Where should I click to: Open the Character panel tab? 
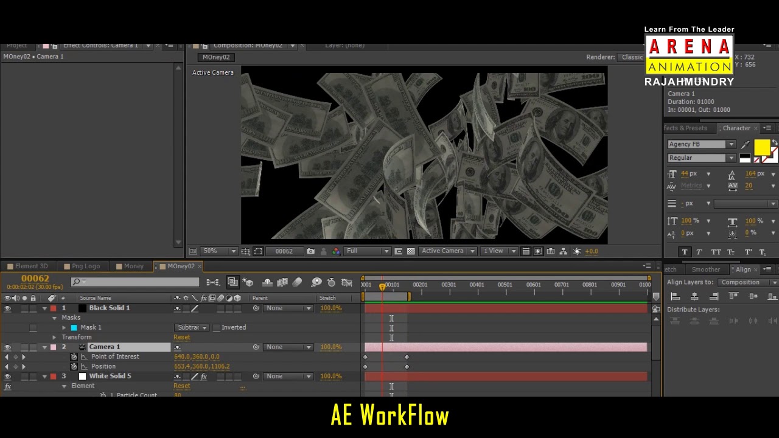[x=736, y=128]
